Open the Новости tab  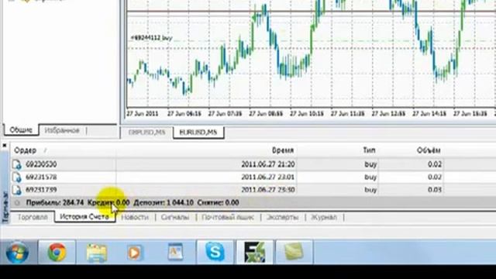135,217
